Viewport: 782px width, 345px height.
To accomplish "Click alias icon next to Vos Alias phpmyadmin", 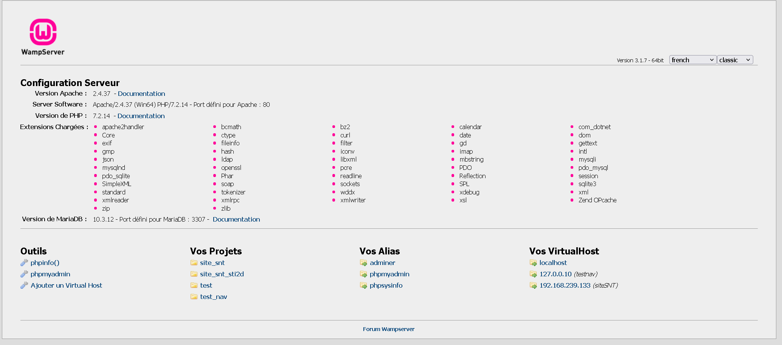I will [x=363, y=274].
